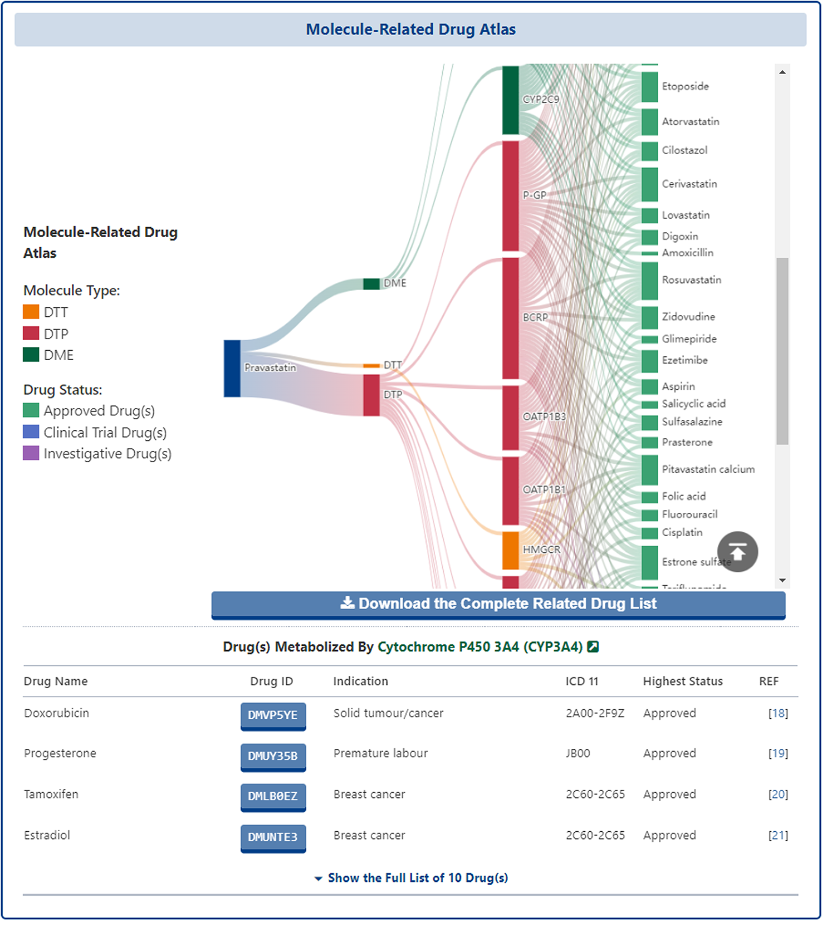Click the scroll-down arrow of the atlas
Viewport: 822px width, 932px height.
(782, 580)
